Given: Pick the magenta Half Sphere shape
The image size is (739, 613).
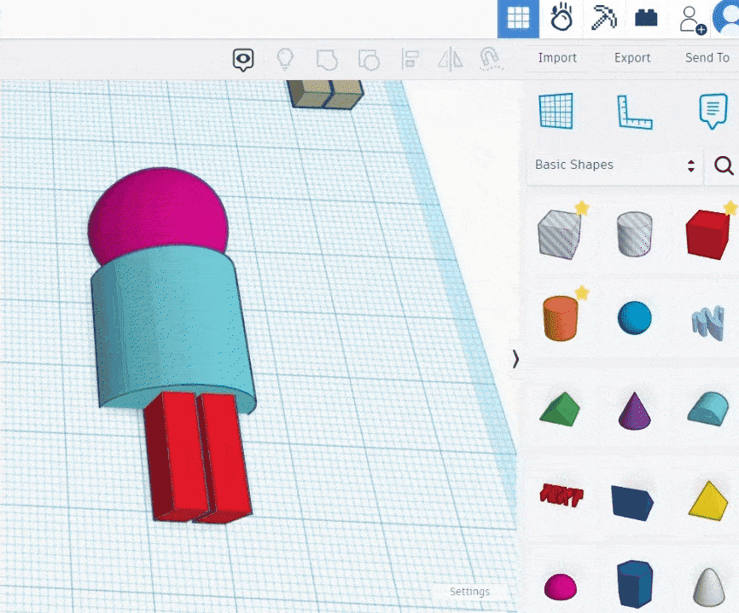Looking at the screenshot, I should (x=561, y=587).
